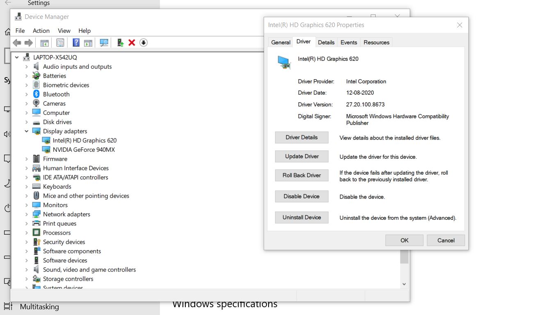Click the Roll Back Driver button
This screenshot has width=545, height=315.
click(302, 175)
